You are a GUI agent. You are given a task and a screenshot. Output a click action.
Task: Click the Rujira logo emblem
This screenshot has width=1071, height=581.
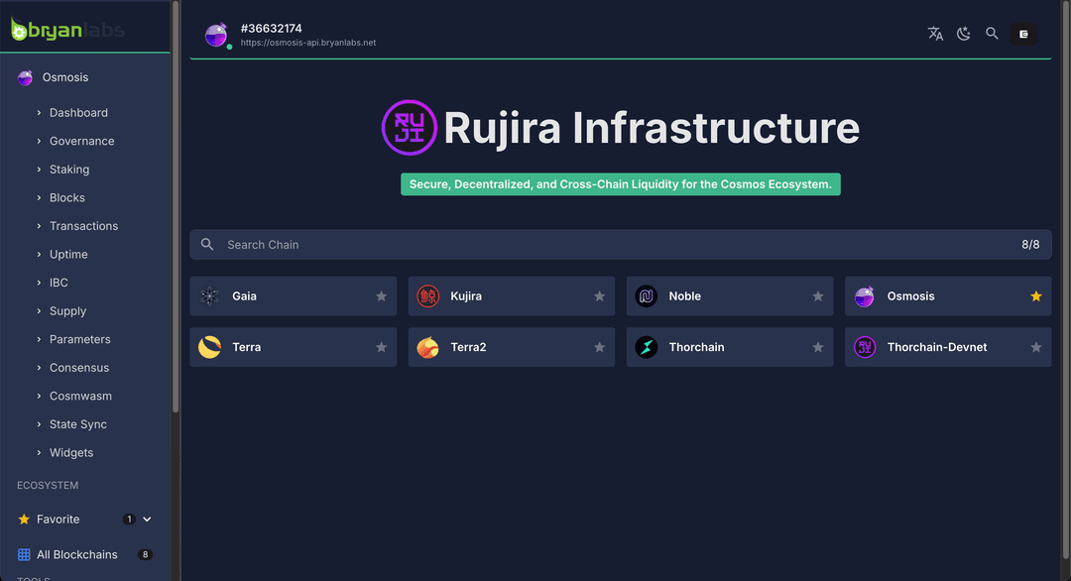tap(410, 128)
